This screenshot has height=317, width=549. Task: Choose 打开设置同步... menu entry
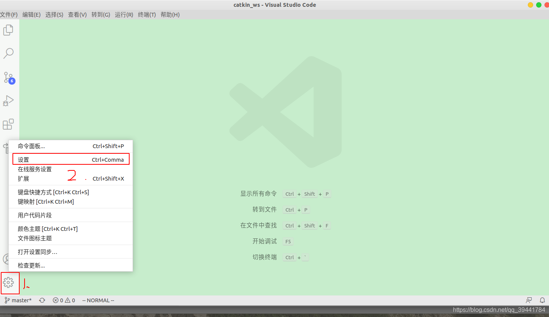tap(71, 252)
